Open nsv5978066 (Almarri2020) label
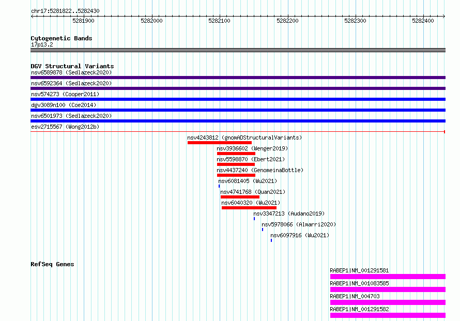Viewport: 460px width, 321px height. (x=299, y=224)
